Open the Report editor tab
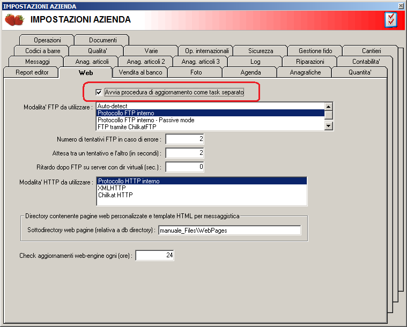The width and height of the screenshot is (407, 327). (x=32, y=72)
